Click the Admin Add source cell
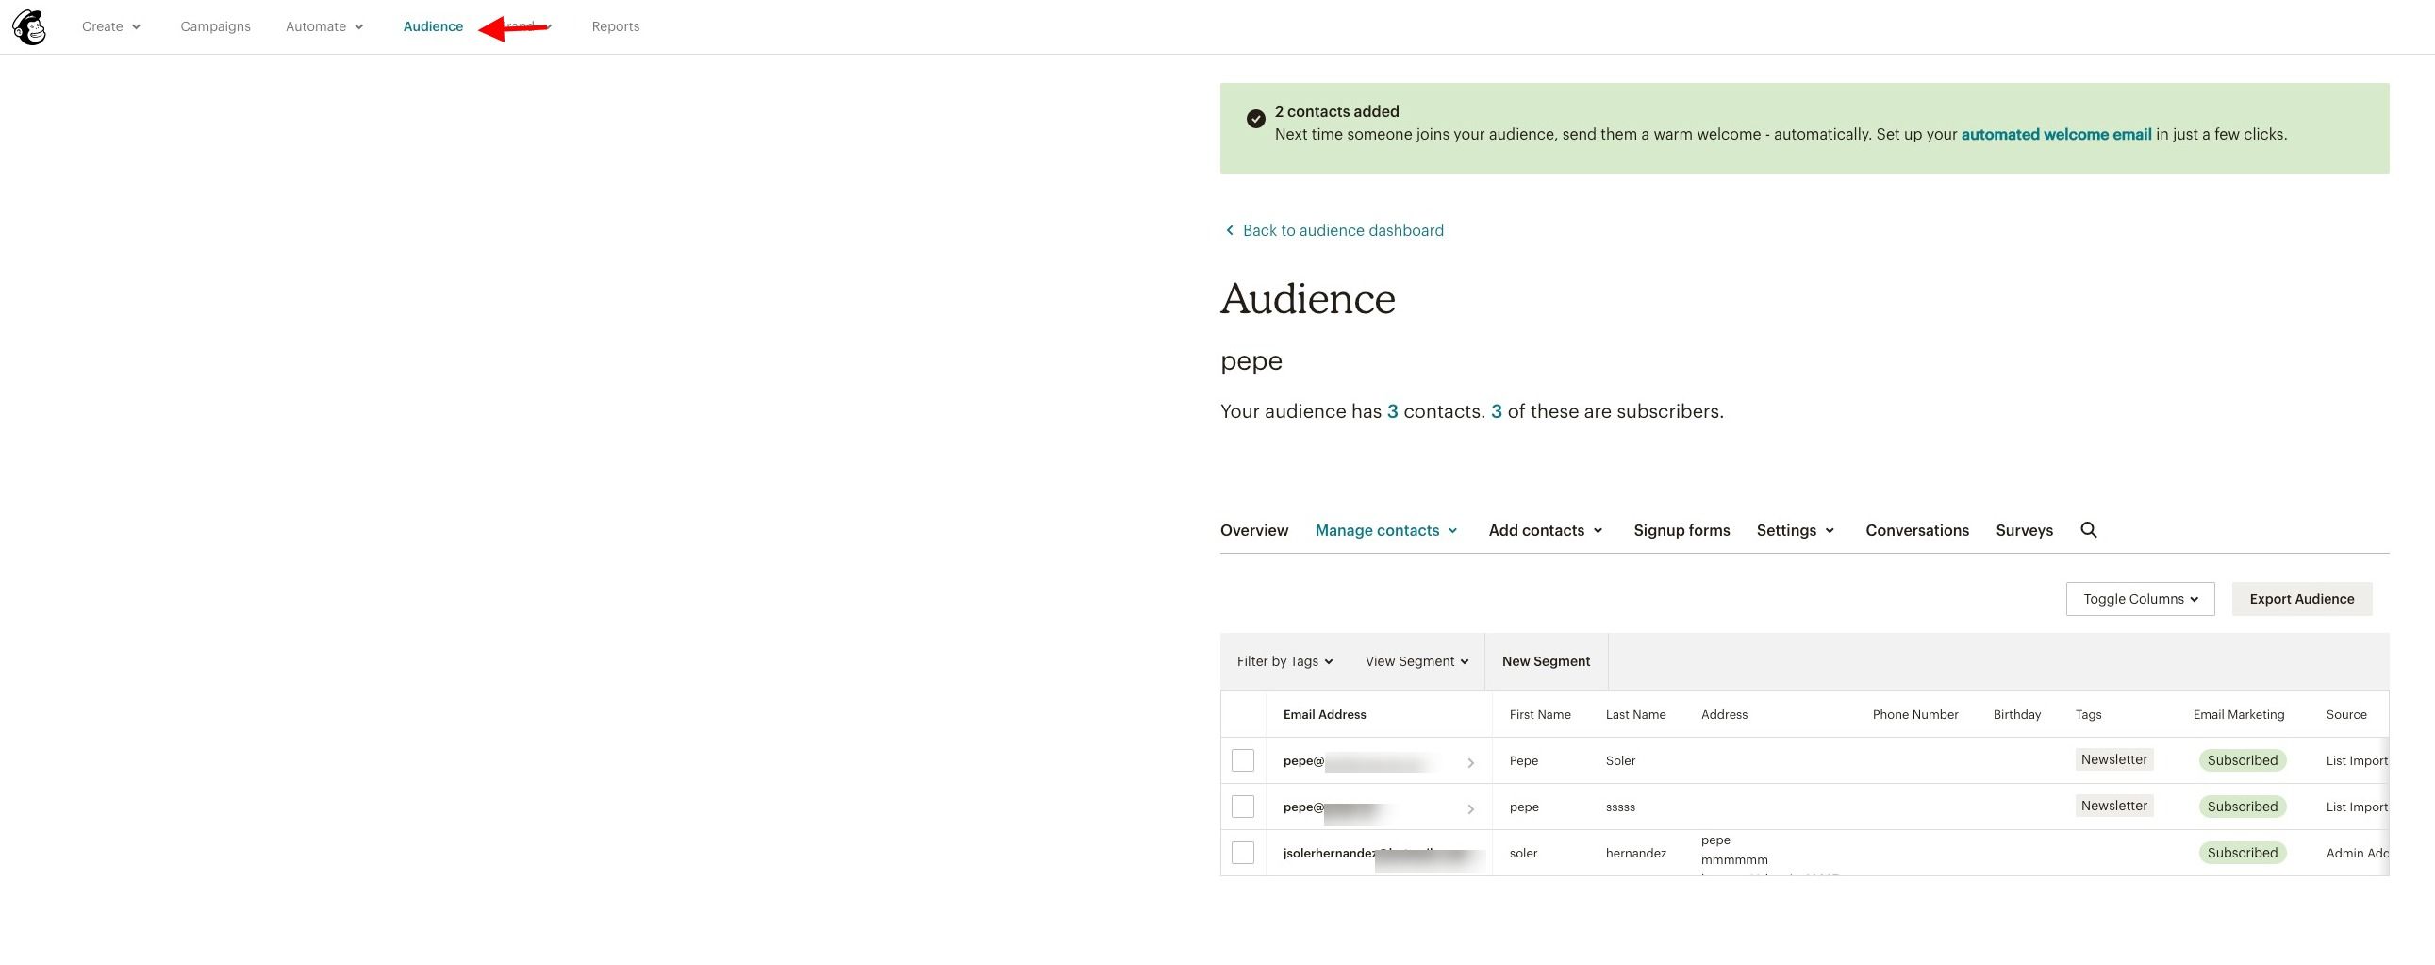The image size is (2435, 965). [2357, 854]
